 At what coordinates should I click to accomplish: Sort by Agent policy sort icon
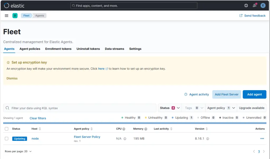click(91, 129)
